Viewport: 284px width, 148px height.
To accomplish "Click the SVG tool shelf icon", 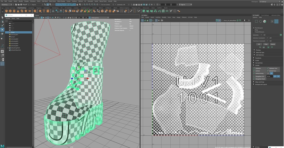I will click(x=48, y=11).
